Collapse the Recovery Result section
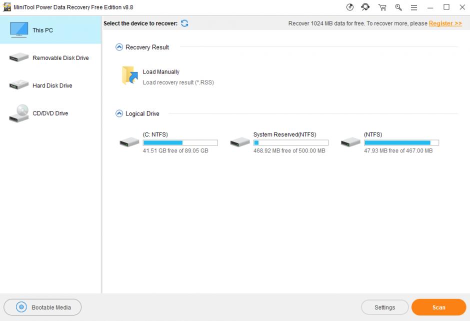The image size is (470, 321). coord(119,47)
